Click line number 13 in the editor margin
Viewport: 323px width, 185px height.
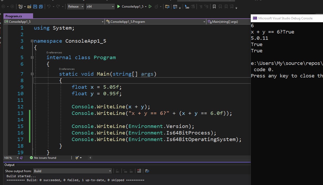pyautogui.click(x=20, y=113)
